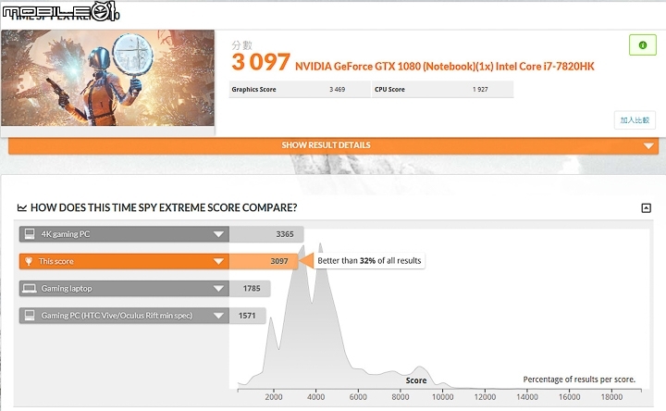The height and width of the screenshot is (411, 666).
Task: Click the NVIDIA GeForce GTX 1080 hardware title
Action: tap(444, 67)
